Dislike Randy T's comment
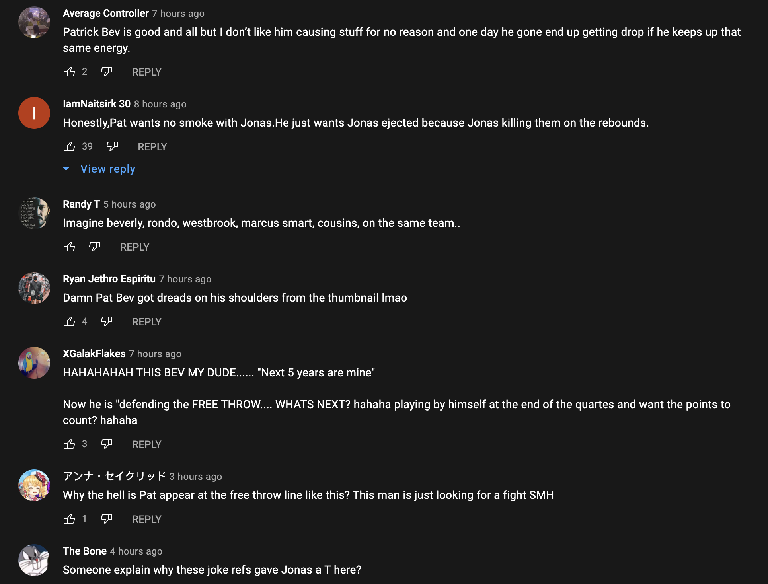Viewport: 768px width, 584px height. [x=95, y=247]
